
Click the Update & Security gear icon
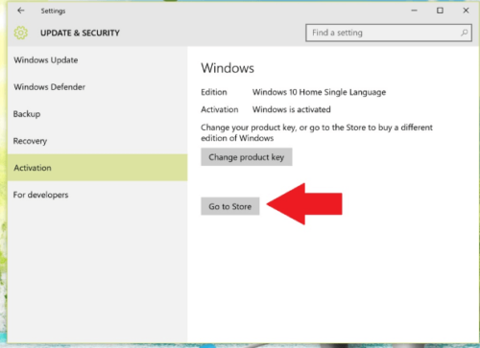point(21,33)
